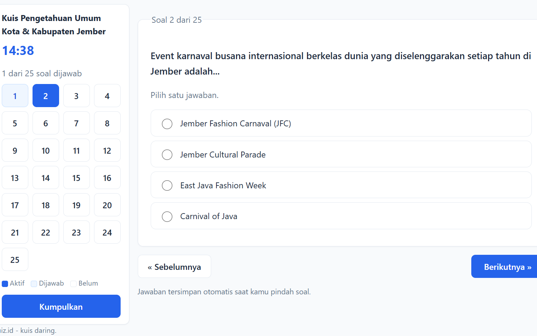Jump to question 19

pyautogui.click(x=77, y=205)
